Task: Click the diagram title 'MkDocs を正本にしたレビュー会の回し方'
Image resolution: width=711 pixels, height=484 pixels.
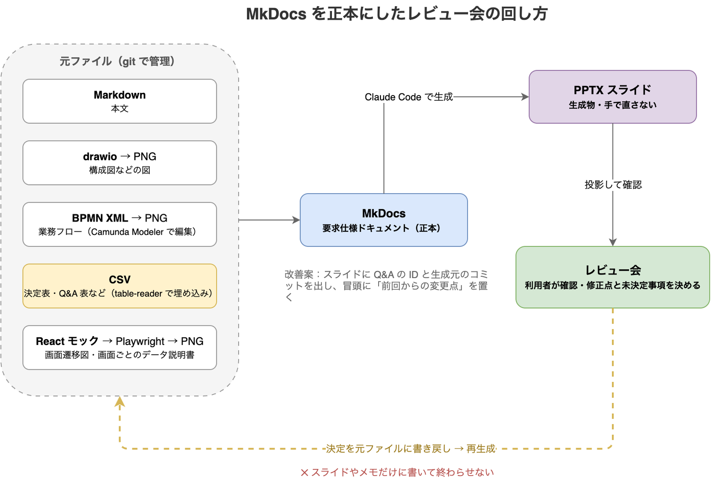Action: [397, 14]
